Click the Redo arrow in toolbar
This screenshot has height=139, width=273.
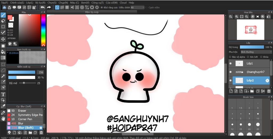pos(49,7)
